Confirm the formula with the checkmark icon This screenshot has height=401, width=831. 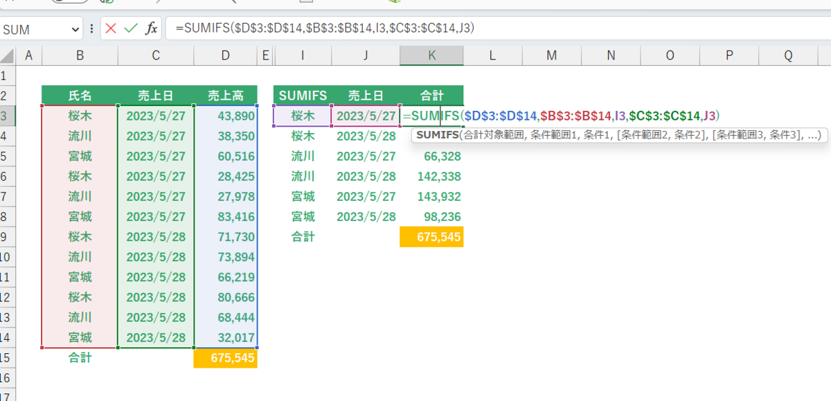point(131,28)
